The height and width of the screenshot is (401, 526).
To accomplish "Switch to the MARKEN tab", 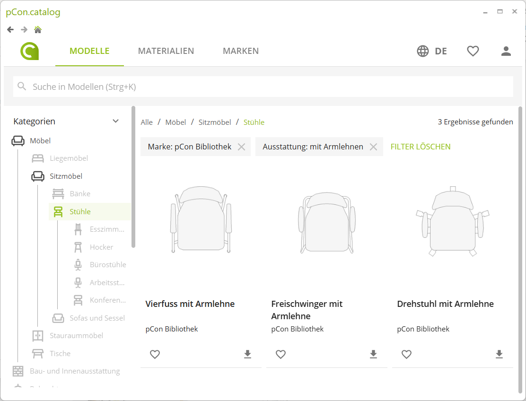I will (x=241, y=51).
